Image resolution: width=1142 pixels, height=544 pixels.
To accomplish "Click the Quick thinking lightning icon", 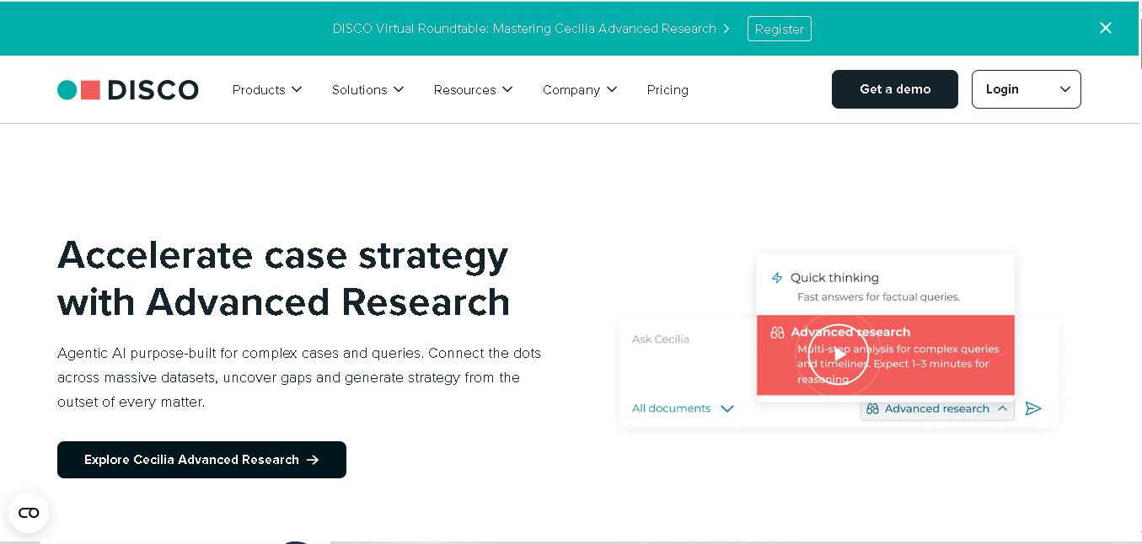I will [777, 278].
